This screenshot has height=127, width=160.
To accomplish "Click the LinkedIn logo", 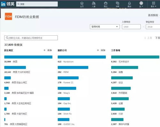I will point(3,4).
